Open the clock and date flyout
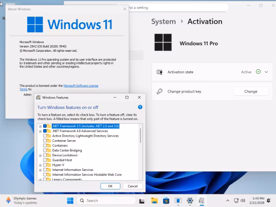The width and height of the screenshot is (276, 207). (x=256, y=200)
